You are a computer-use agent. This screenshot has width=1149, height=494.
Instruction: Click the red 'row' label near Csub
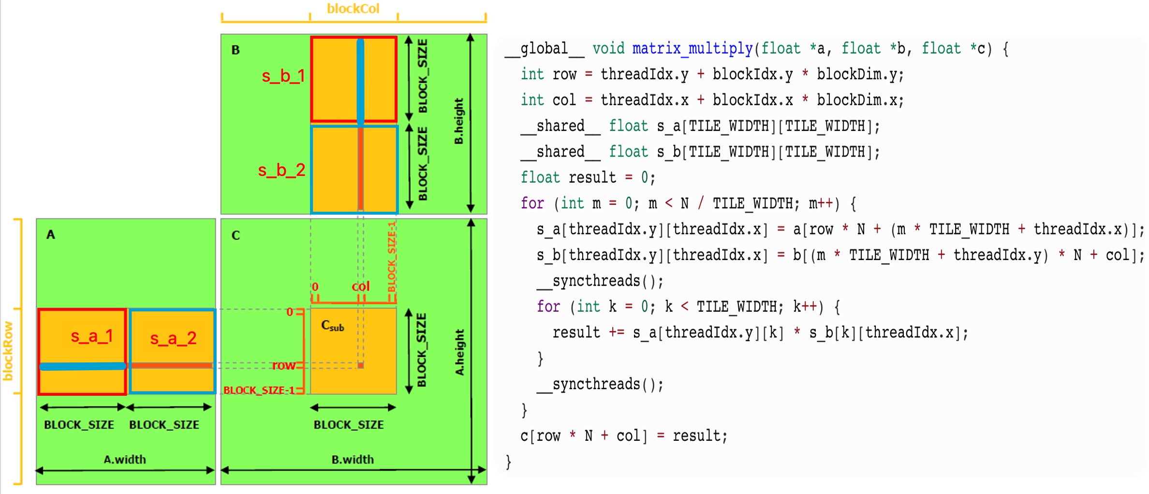click(284, 365)
